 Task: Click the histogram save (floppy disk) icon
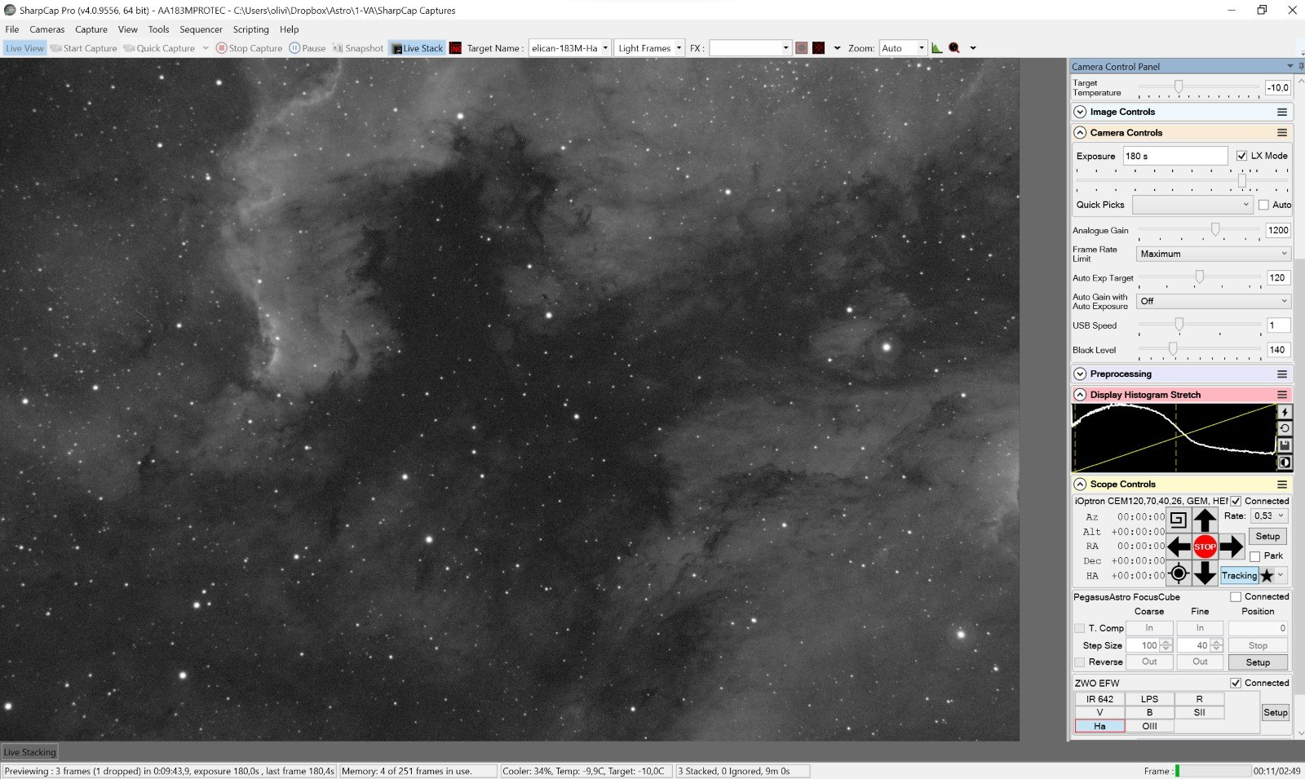tap(1284, 445)
